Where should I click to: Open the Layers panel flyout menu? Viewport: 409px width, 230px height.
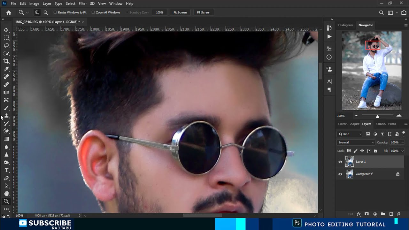point(406,124)
